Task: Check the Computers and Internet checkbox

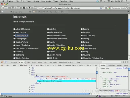Action: (48, 39)
